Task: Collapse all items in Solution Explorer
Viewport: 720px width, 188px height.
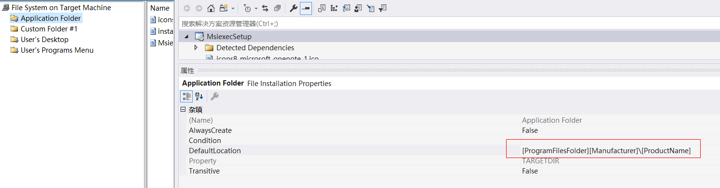Action: click(x=277, y=8)
